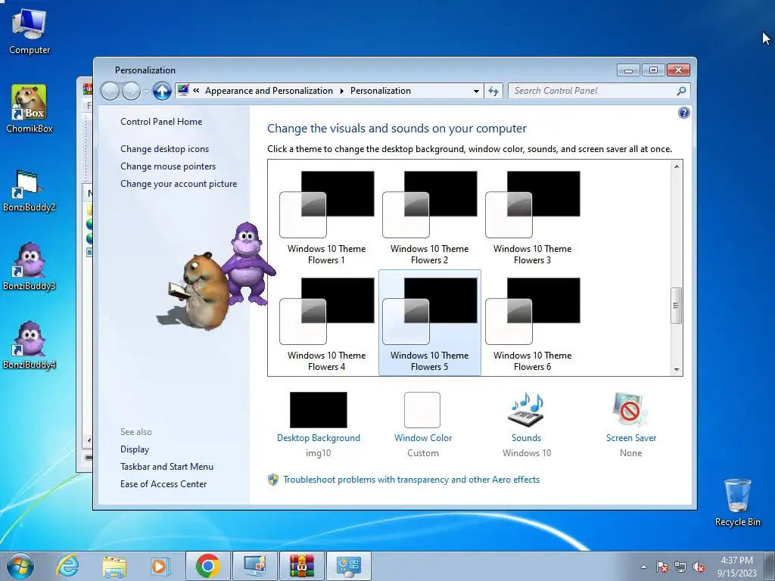Open Google Chrome from the taskbar
Screen dimensions: 775x581
click(207, 566)
